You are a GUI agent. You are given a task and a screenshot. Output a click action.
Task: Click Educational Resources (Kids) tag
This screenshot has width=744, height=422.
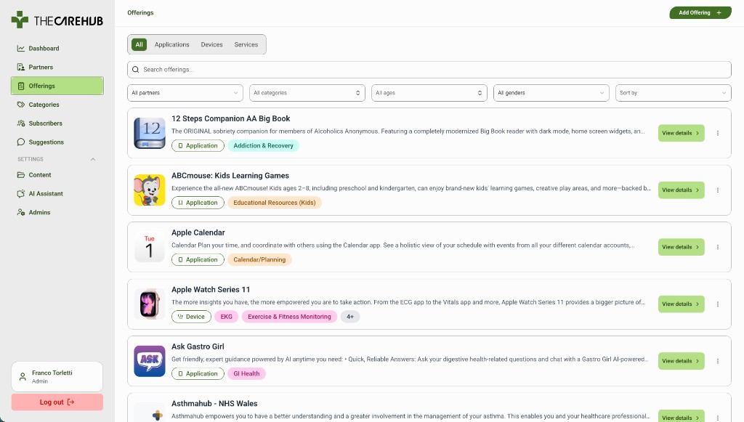tap(274, 203)
